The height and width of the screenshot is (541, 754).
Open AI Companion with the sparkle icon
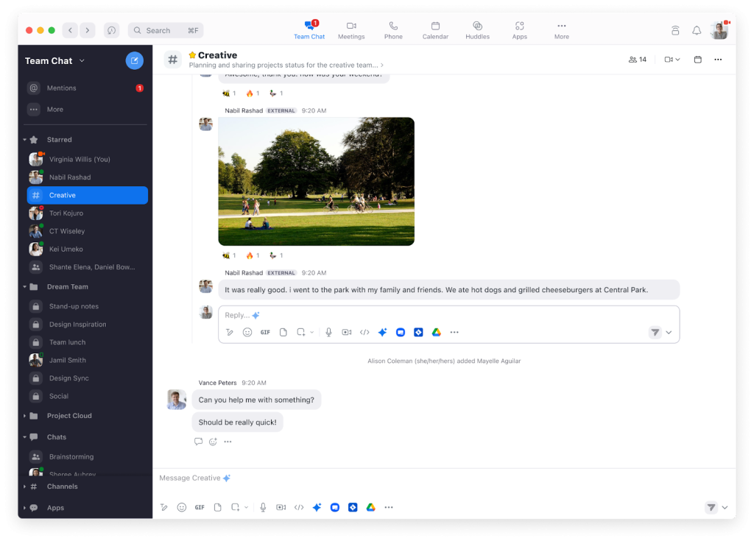coord(317,507)
